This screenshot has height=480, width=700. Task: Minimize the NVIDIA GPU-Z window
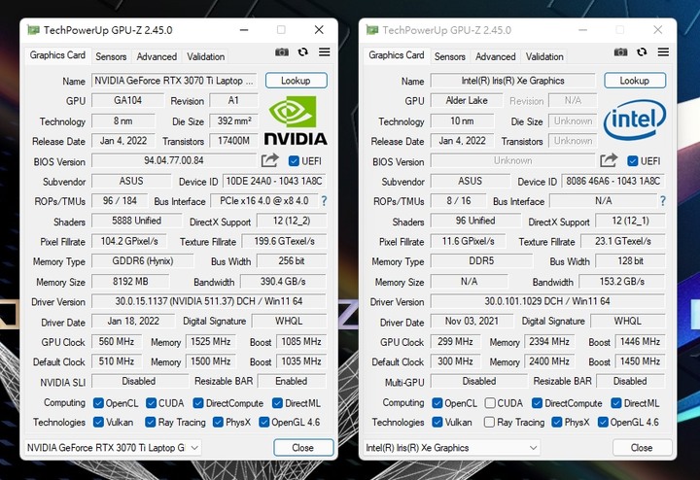pos(244,30)
